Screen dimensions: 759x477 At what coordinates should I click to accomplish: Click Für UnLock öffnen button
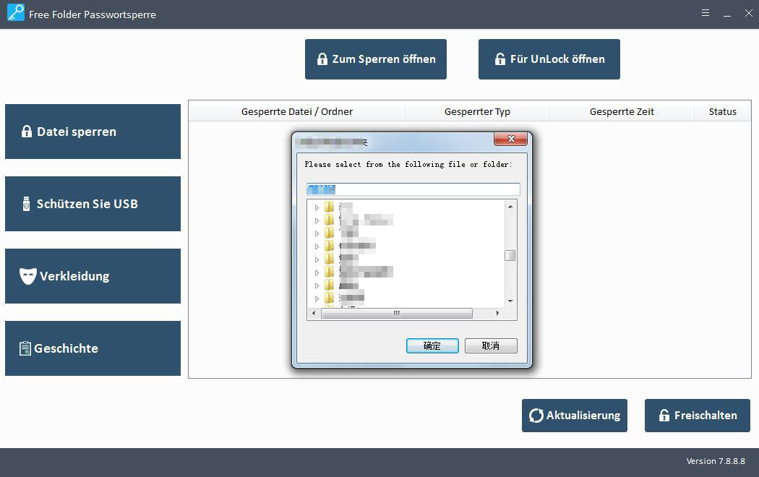coord(549,59)
